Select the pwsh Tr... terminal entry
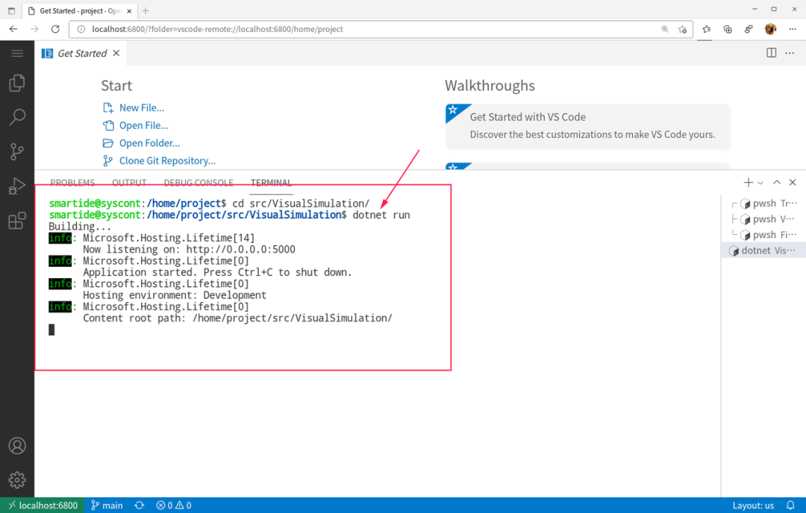This screenshot has height=513, width=806. (x=764, y=204)
